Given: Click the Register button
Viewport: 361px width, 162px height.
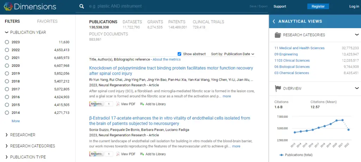Looking at the screenshot, I should [318, 6].
